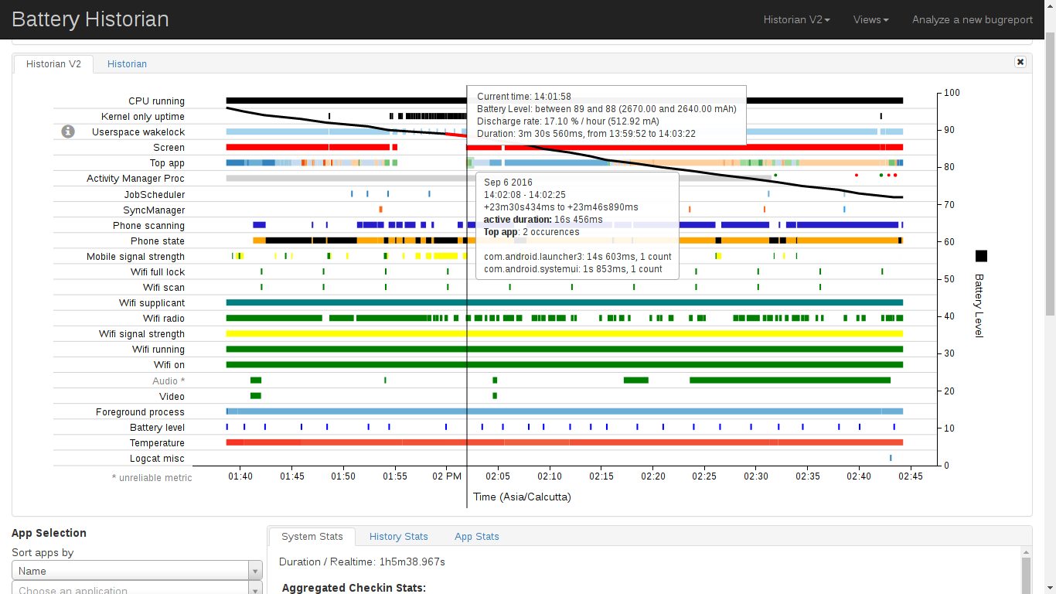Click the red Temperature timeline bar
This screenshot has height=594, width=1056.
pos(564,442)
